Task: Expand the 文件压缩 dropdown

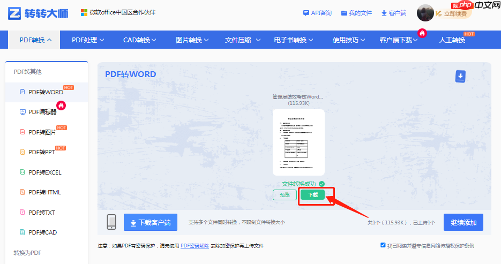Action: pyautogui.click(x=258, y=40)
